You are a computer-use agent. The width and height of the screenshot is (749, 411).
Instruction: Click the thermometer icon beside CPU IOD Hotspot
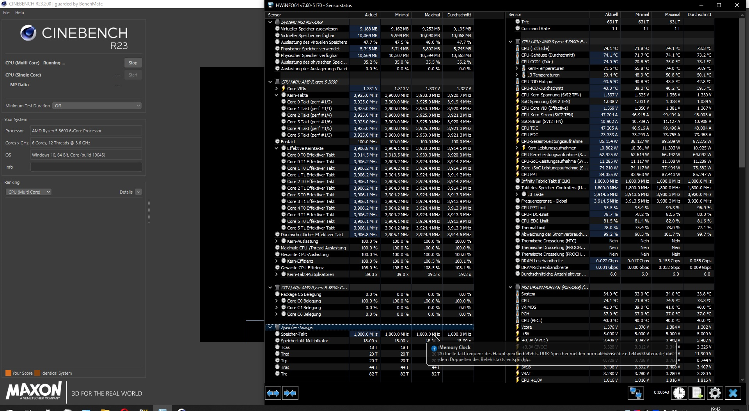click(517, 82)
